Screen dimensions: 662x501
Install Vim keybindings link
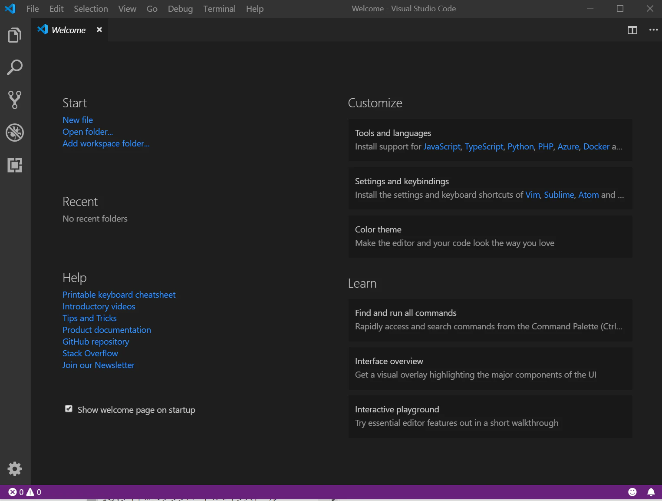(x=533, y=195)
